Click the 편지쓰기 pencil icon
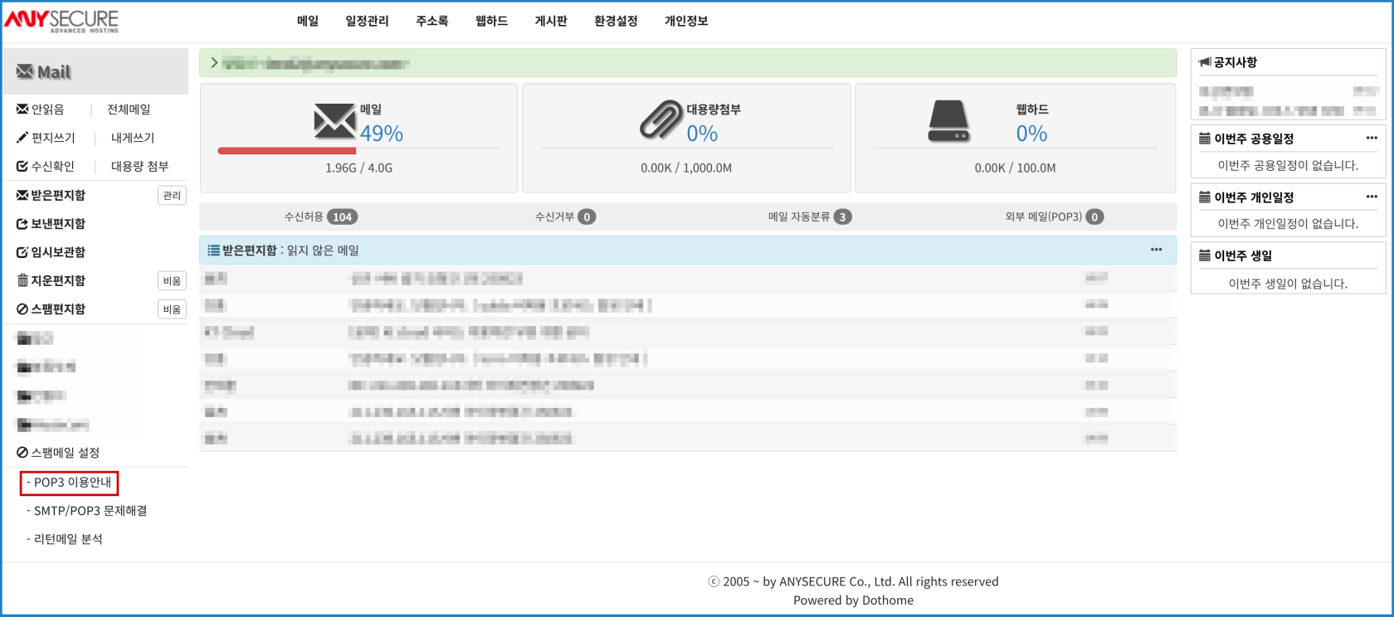The image size is (1394, 617). [22, 138]
